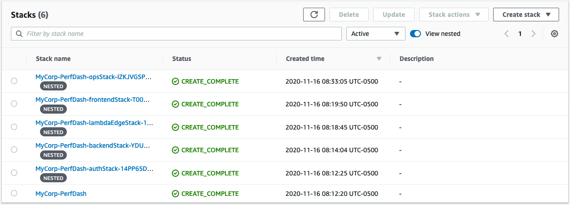Click the search magnifier icon in filter box
The height and width of the screenshot is (205, 570).
coord(19,34)
